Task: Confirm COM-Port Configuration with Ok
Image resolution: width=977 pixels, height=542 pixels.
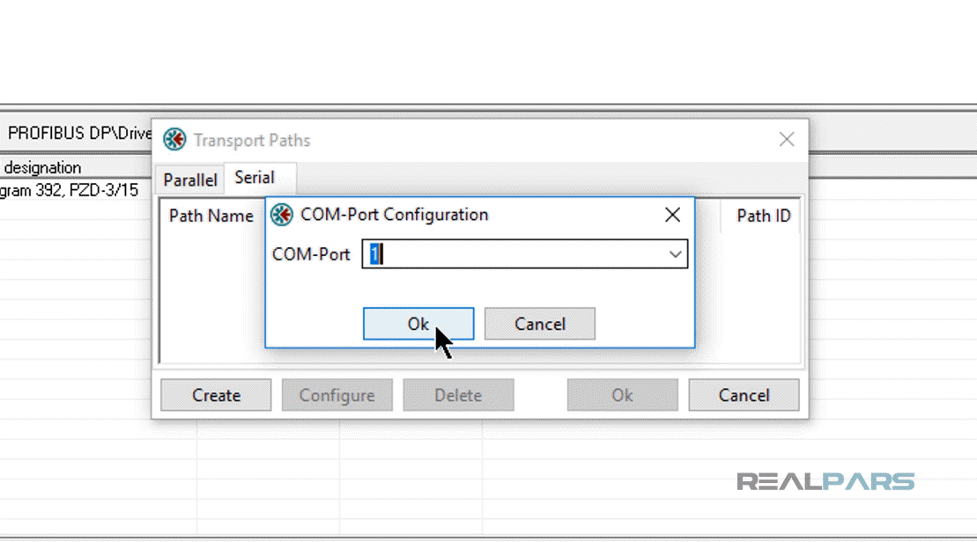Action: (x=418, y=324)
